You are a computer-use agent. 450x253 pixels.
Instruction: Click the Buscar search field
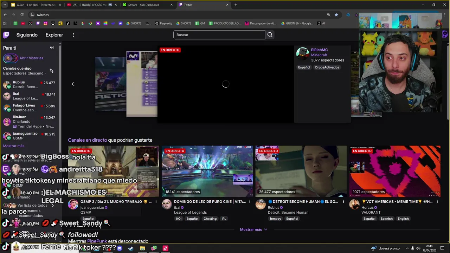click(219, 35)
